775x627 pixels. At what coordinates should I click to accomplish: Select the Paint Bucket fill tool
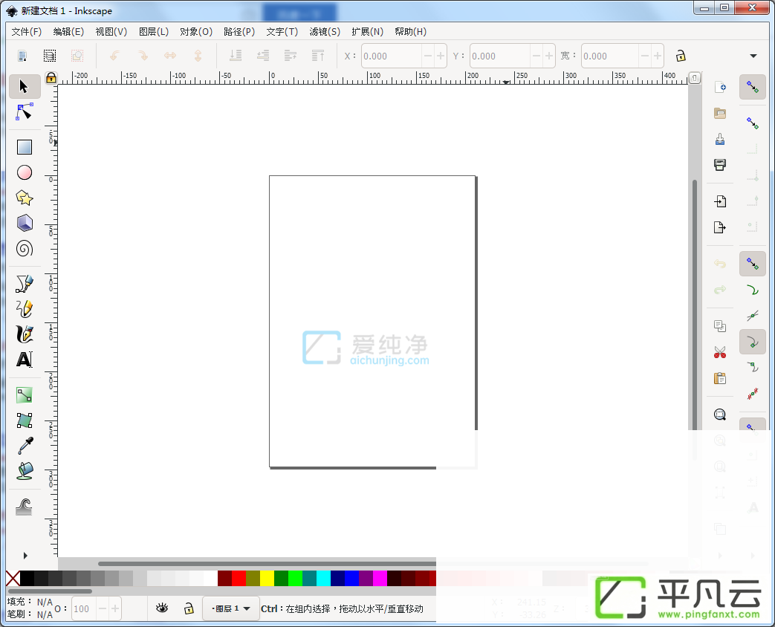coord(25,471)
